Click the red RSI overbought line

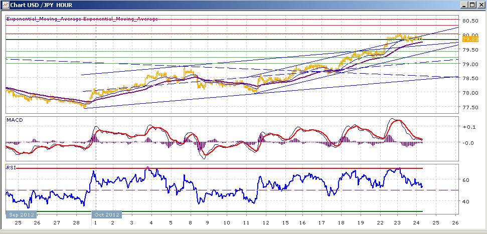pyautogui.click(x=219, y=168)
